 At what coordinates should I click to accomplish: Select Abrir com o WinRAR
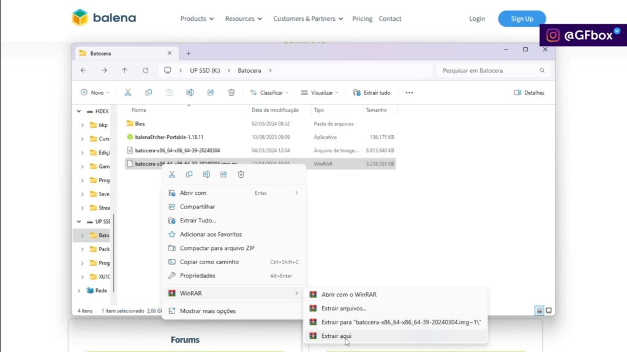coord(396,295)
